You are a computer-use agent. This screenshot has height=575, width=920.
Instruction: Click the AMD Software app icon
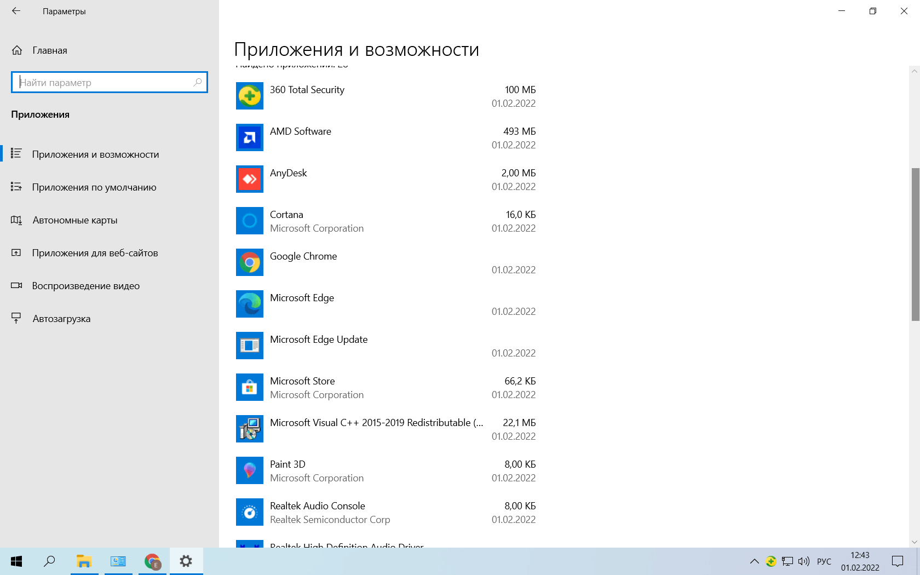click(x=250, y=137)
